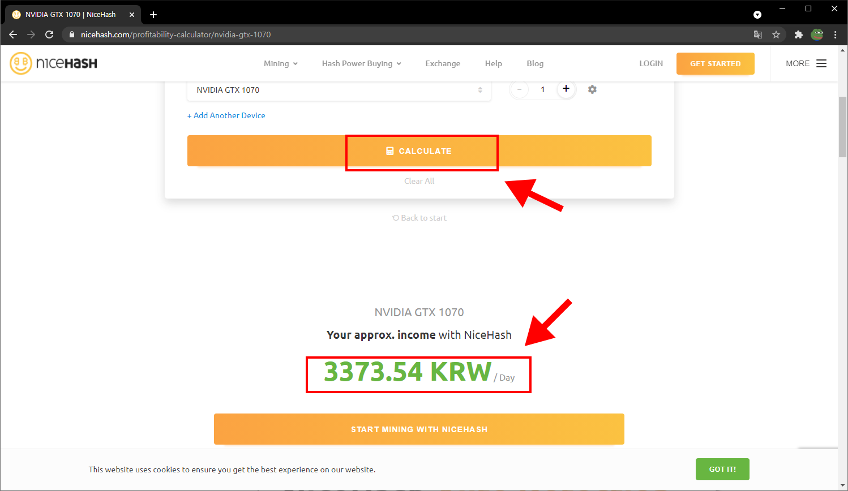The image size is (848, 491).
Task: Click START MINING WITH NICEHASH button
Action: tap(419, 429)
